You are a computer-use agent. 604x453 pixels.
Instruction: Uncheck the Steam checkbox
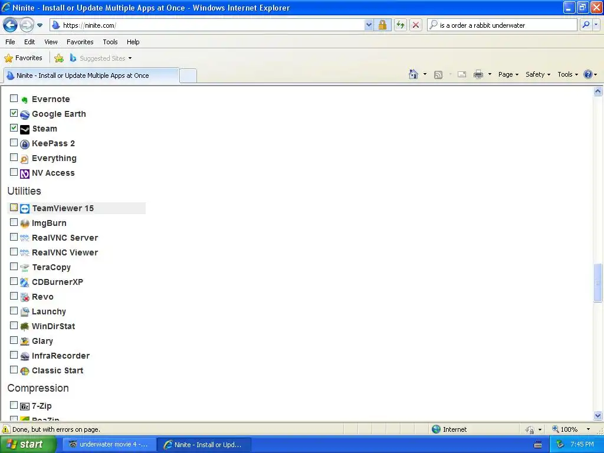pyautogui.click(x=14, y=127)
